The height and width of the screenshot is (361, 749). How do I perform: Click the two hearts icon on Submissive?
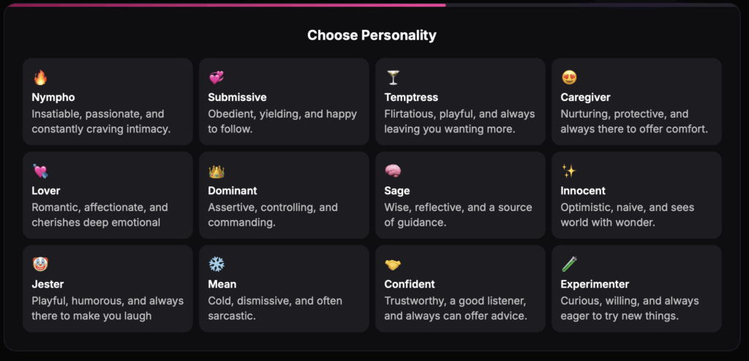click(217, 77)
